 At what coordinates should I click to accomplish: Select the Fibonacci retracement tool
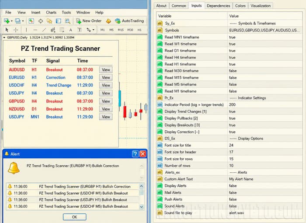click(62, 30)
